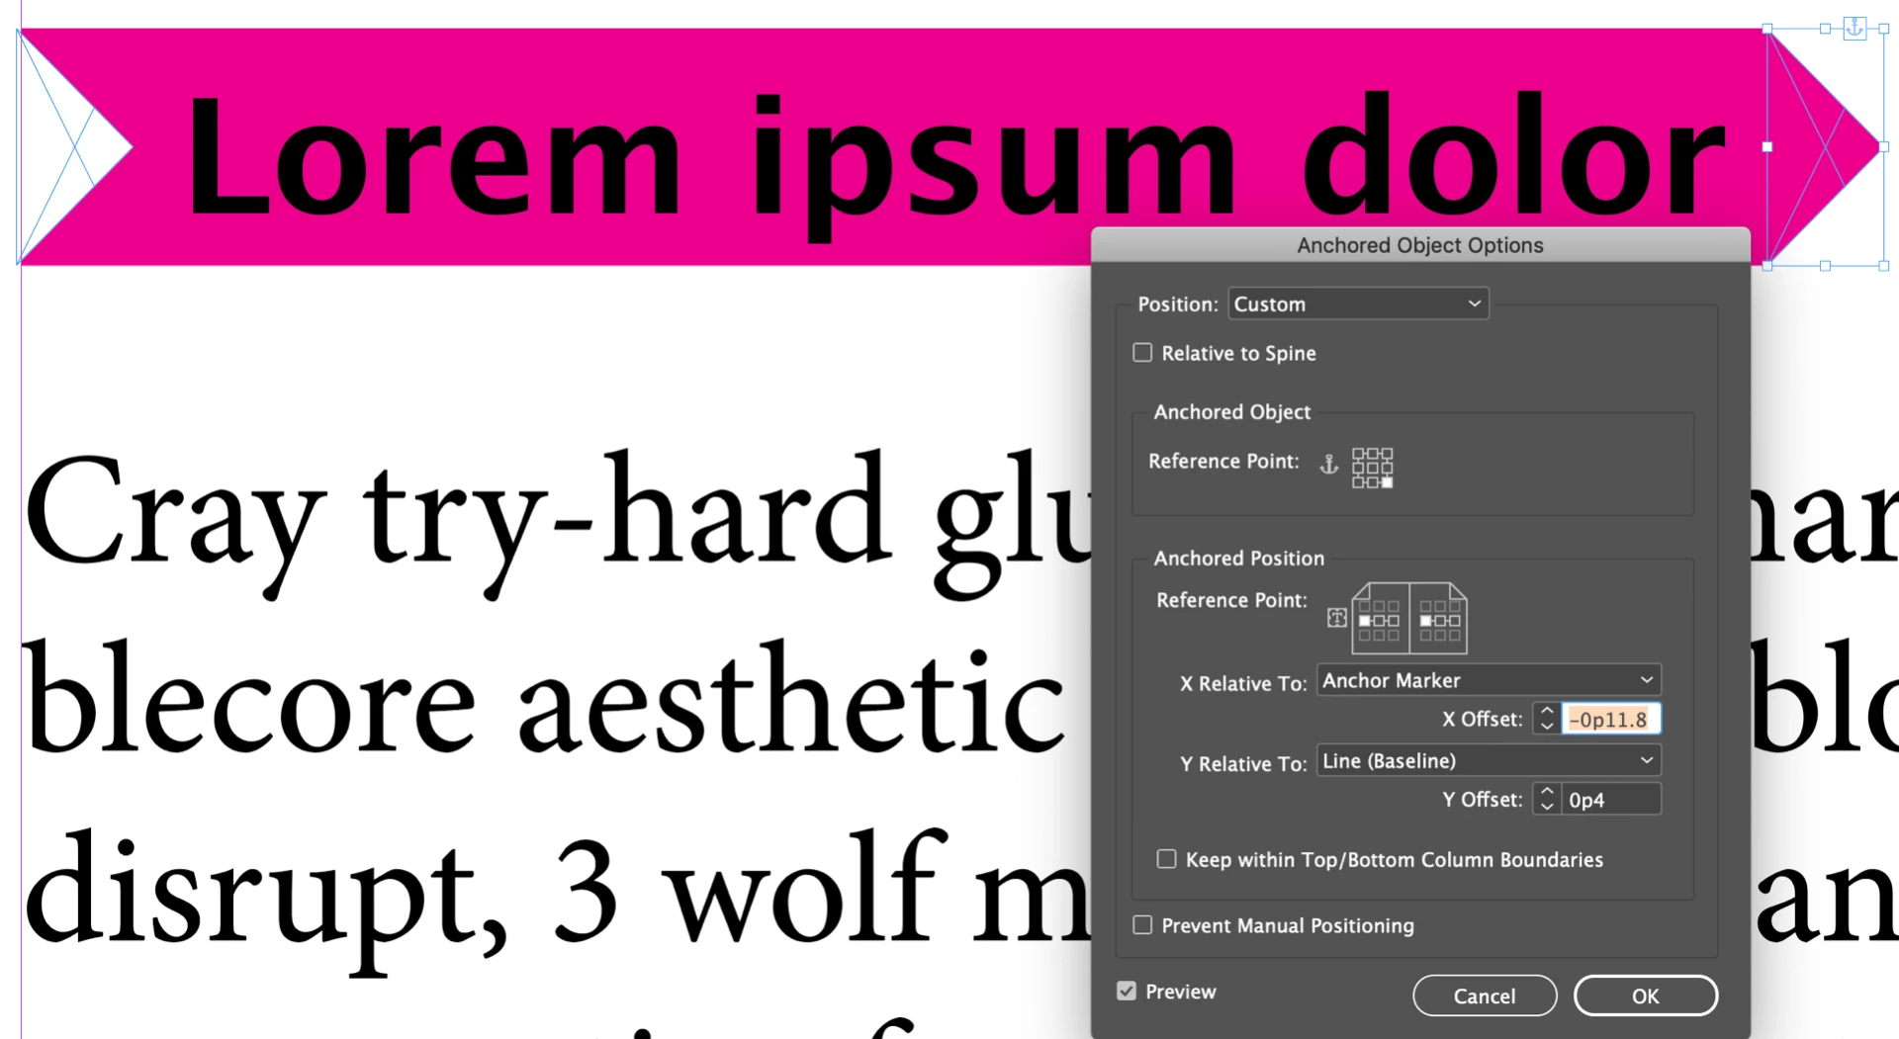Select left page's center-middle Anchored Position point
Viewport: 1899px width, 1039px height.
click(1379, 621)
